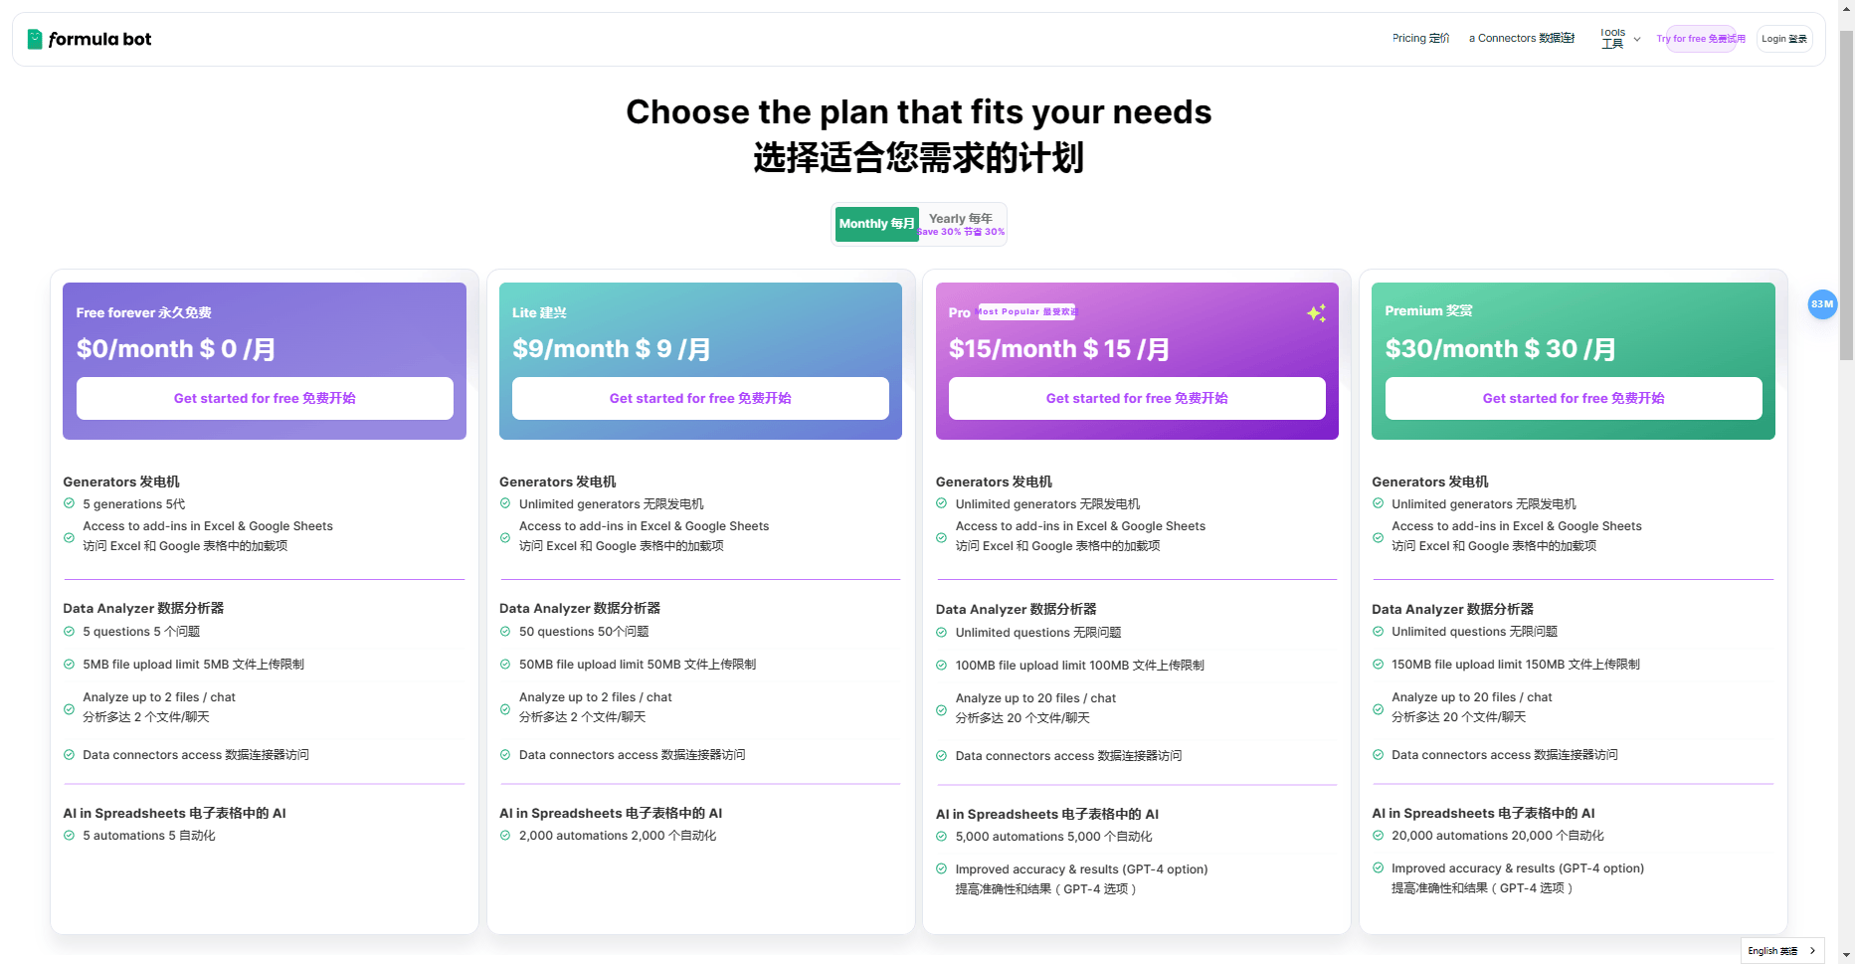This screenshot has width=1855, height=964.
Task: Click checkmark icon next to '150MB file upload limit'
Action: 1378,665
